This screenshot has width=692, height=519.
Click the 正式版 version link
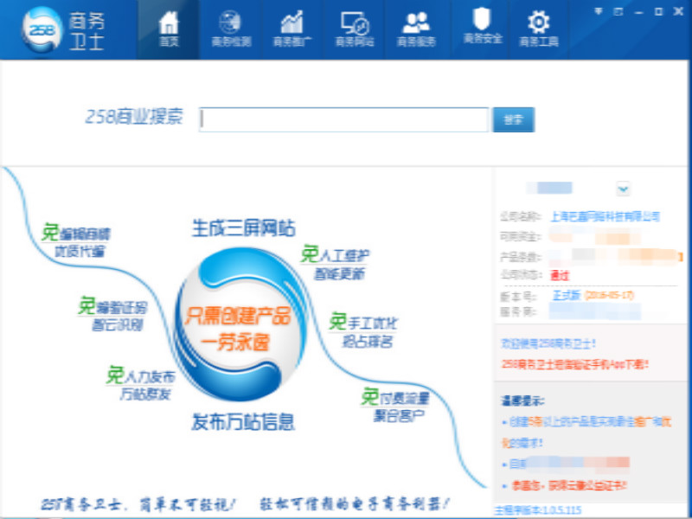pyautogui.click(x=567, y=295)
